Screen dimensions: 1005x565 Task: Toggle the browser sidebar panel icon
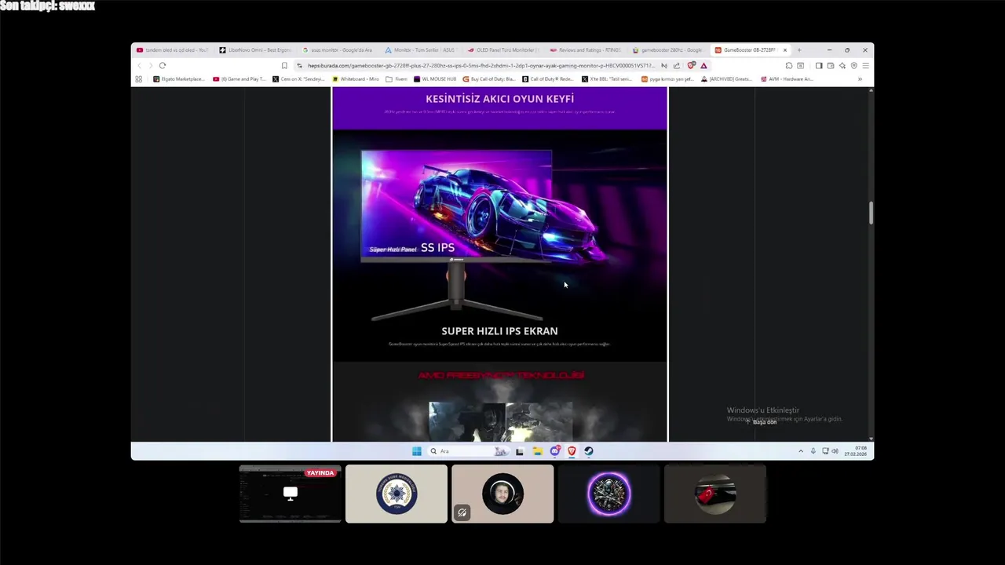pos(819,66)
